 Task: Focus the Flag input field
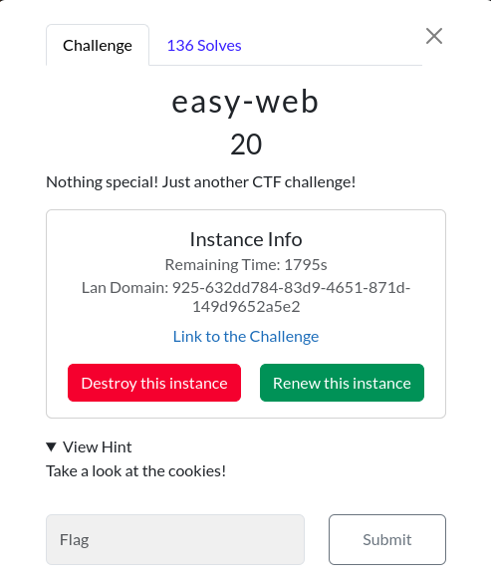(x=175, y=540)
